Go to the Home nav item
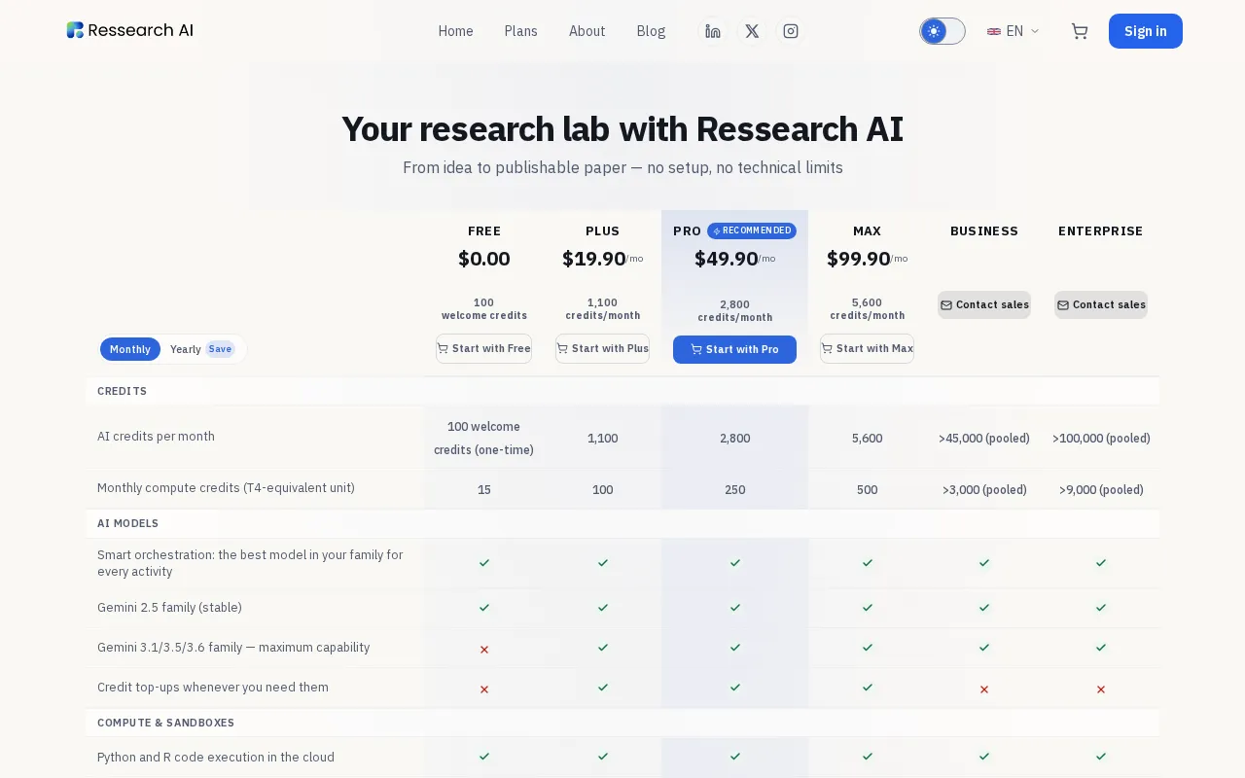 click(455, 31)
